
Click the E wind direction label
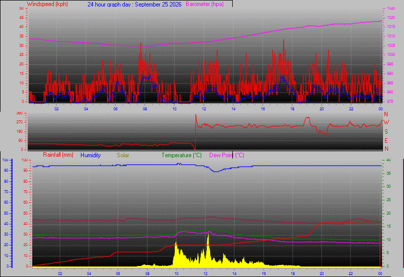[x=386, y=141]
